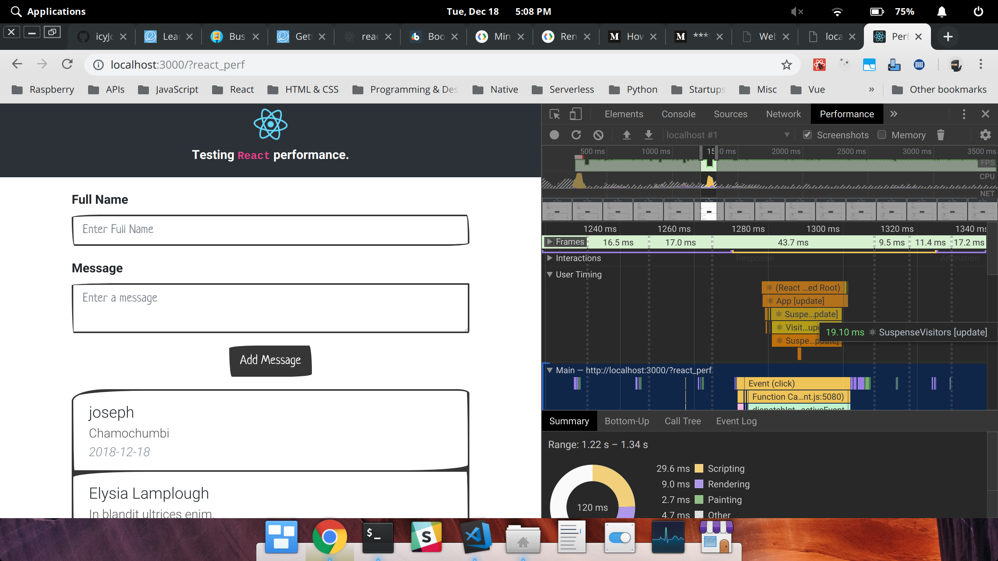The image size is (998, 561).
Task: Click the reload and profile icon
Action: (x=576, y=135)
